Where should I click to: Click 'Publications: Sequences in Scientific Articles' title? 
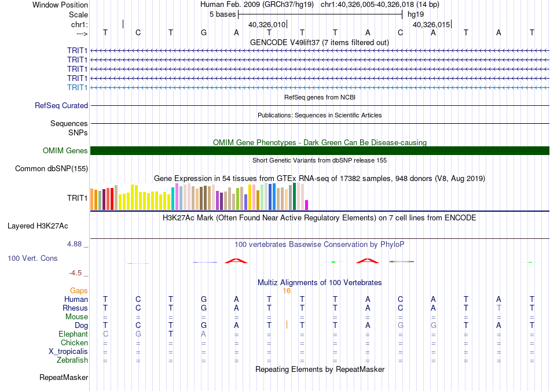[x=320, y=115]
